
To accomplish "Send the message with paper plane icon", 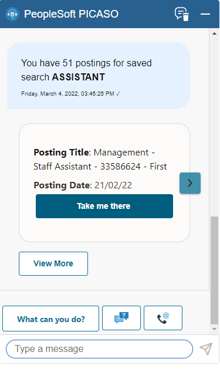I will [x=206, y=349].
